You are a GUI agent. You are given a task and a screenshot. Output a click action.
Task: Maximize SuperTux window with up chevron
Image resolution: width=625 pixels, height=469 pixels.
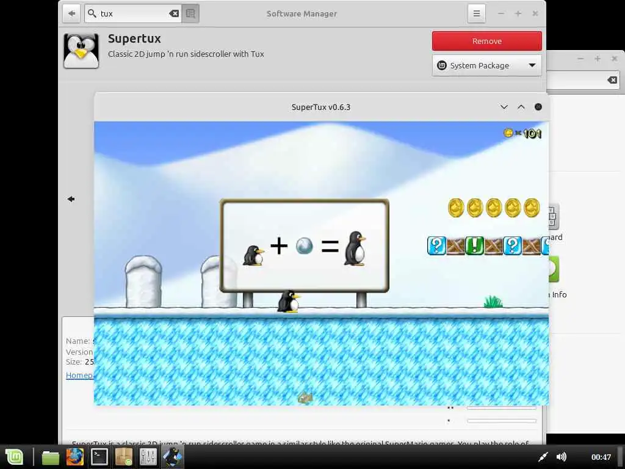point(521,107)
